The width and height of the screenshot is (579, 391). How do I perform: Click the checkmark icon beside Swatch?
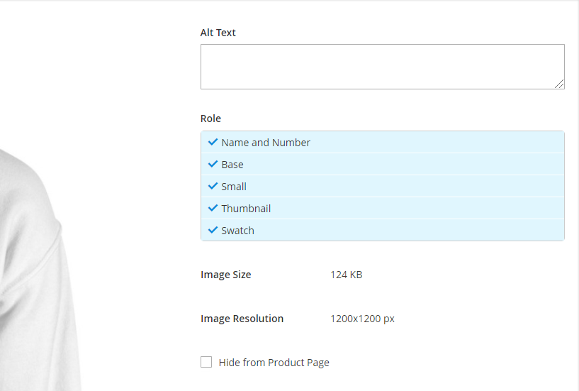point(213,230)
